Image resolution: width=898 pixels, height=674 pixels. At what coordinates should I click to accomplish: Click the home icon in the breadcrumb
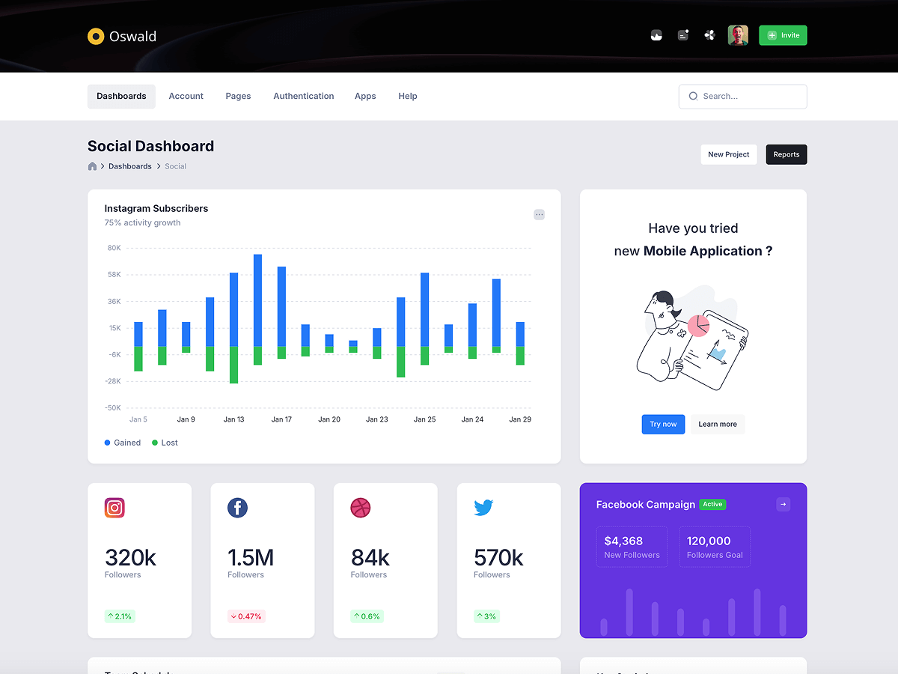(x=93, y=166)
